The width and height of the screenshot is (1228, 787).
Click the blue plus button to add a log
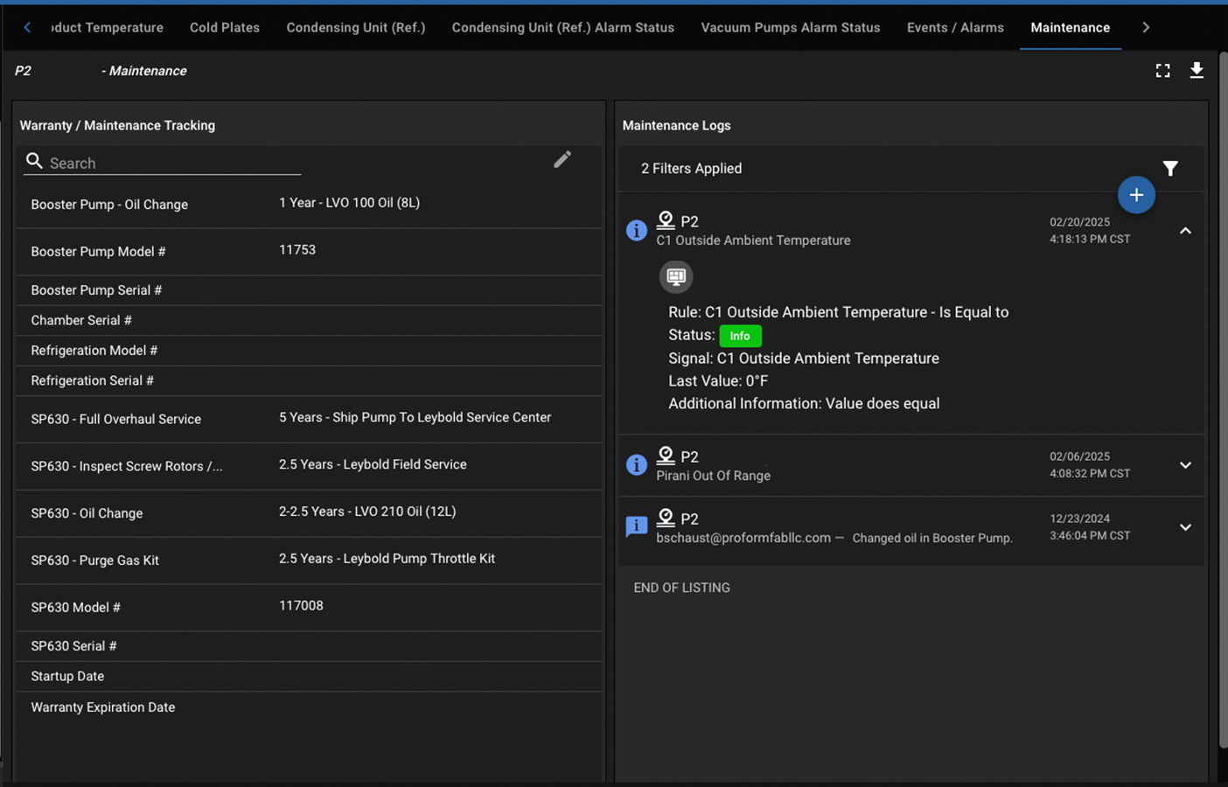(x=1136, y=194)
